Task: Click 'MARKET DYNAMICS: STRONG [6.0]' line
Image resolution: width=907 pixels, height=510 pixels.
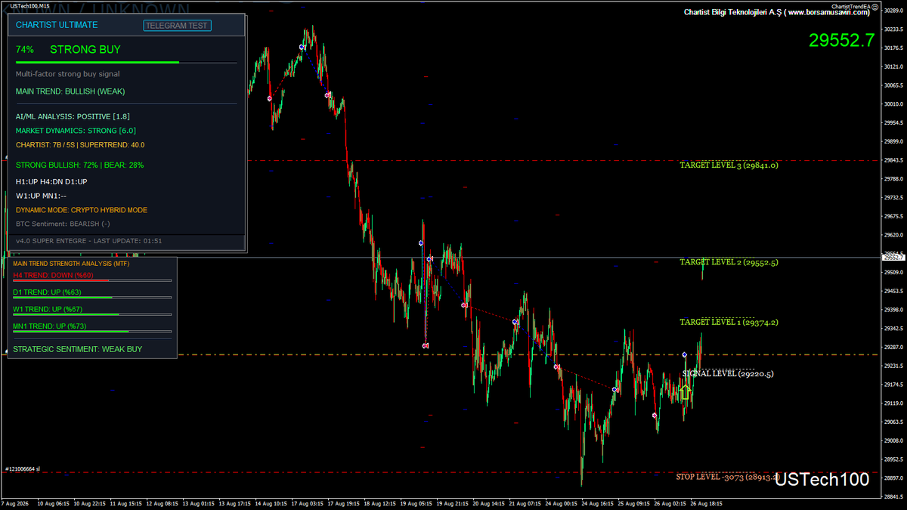Action: point(76,131)
